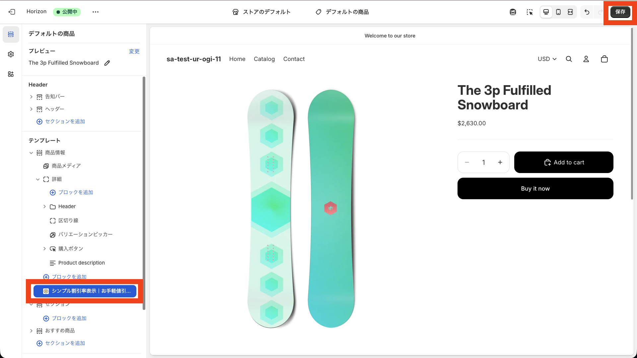The image size is (637, 358).
Task: Click the 保存 save button
Action: (620, 12)
